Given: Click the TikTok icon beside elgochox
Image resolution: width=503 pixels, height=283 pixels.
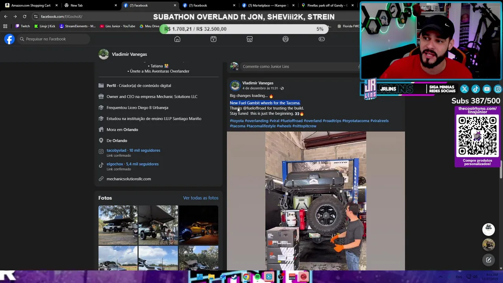Looking at the screenshot, I should click(101, 165).
